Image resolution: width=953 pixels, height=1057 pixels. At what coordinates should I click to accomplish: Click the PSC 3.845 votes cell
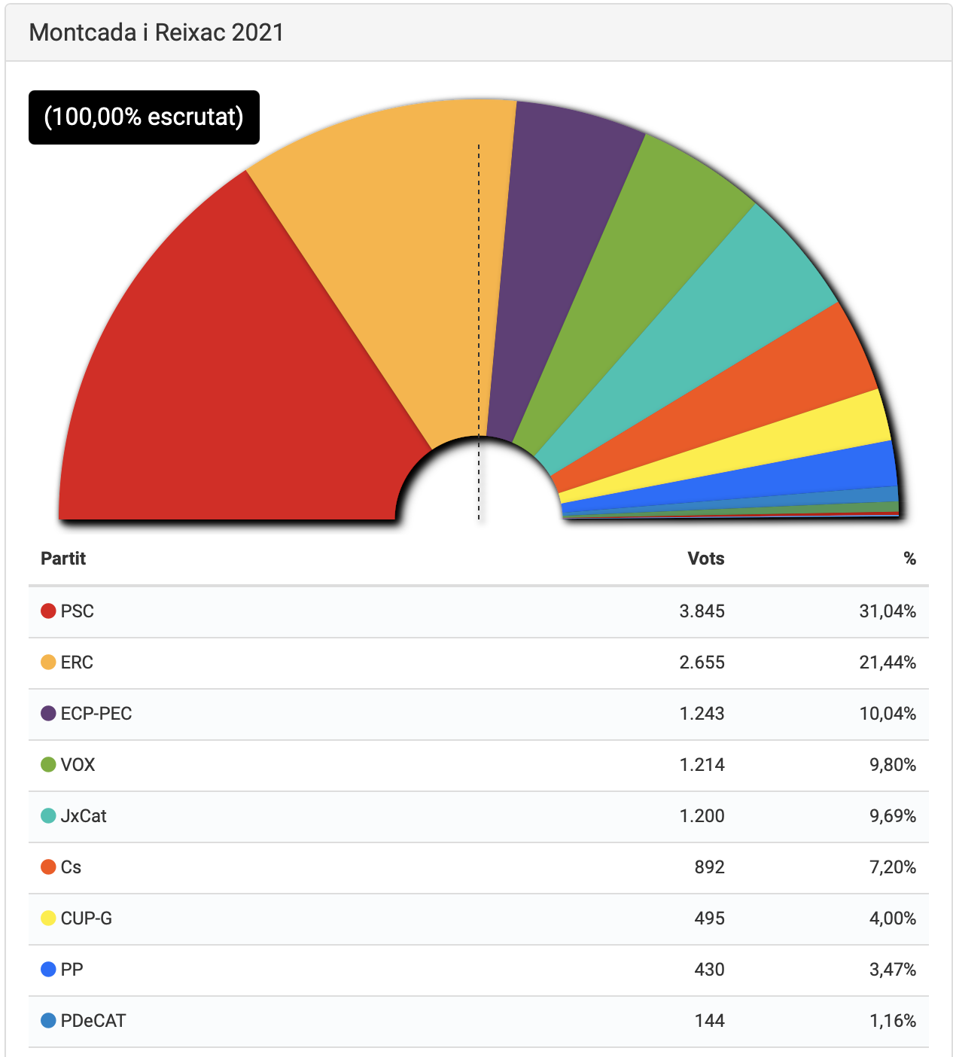[x=702, y=611]
